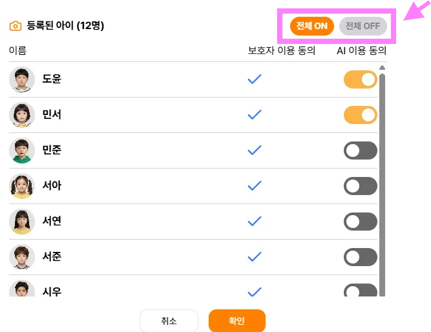This screenshot has width=431, height=332.
Task: Turn on 서아's AI consent switch
Action: tap(361, 186)
